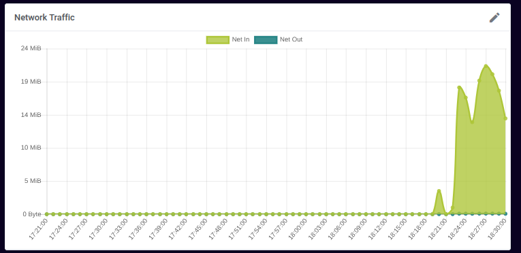Click the 18:03:00 time axis label

(317, 229)
